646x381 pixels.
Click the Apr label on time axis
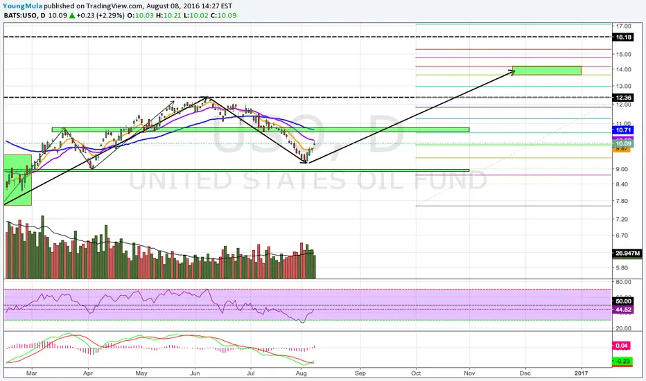(88, 373)
